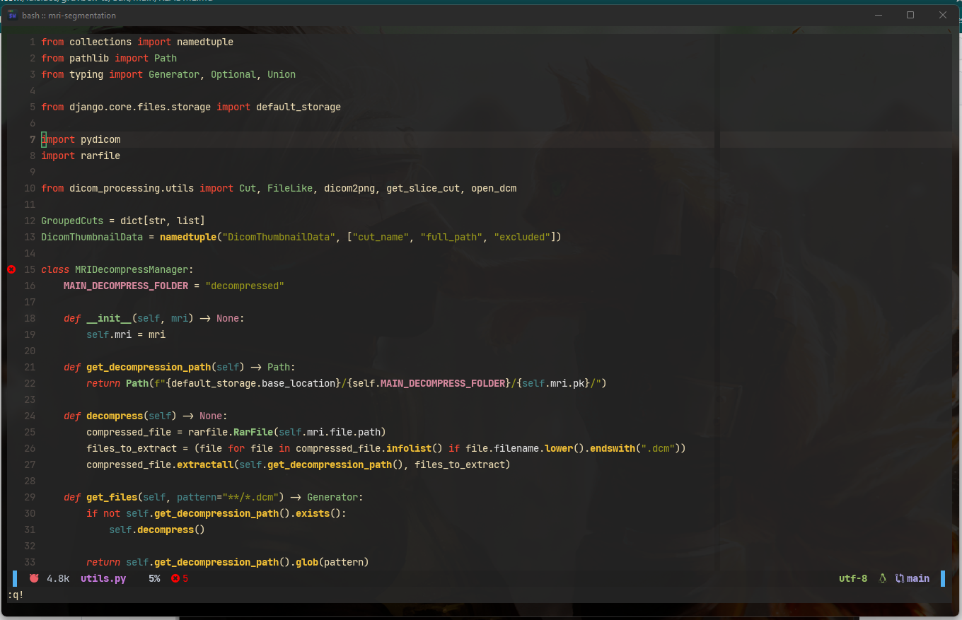Click Generator in the typing import line
The image size is (962, 620).
tap(174, 74)
